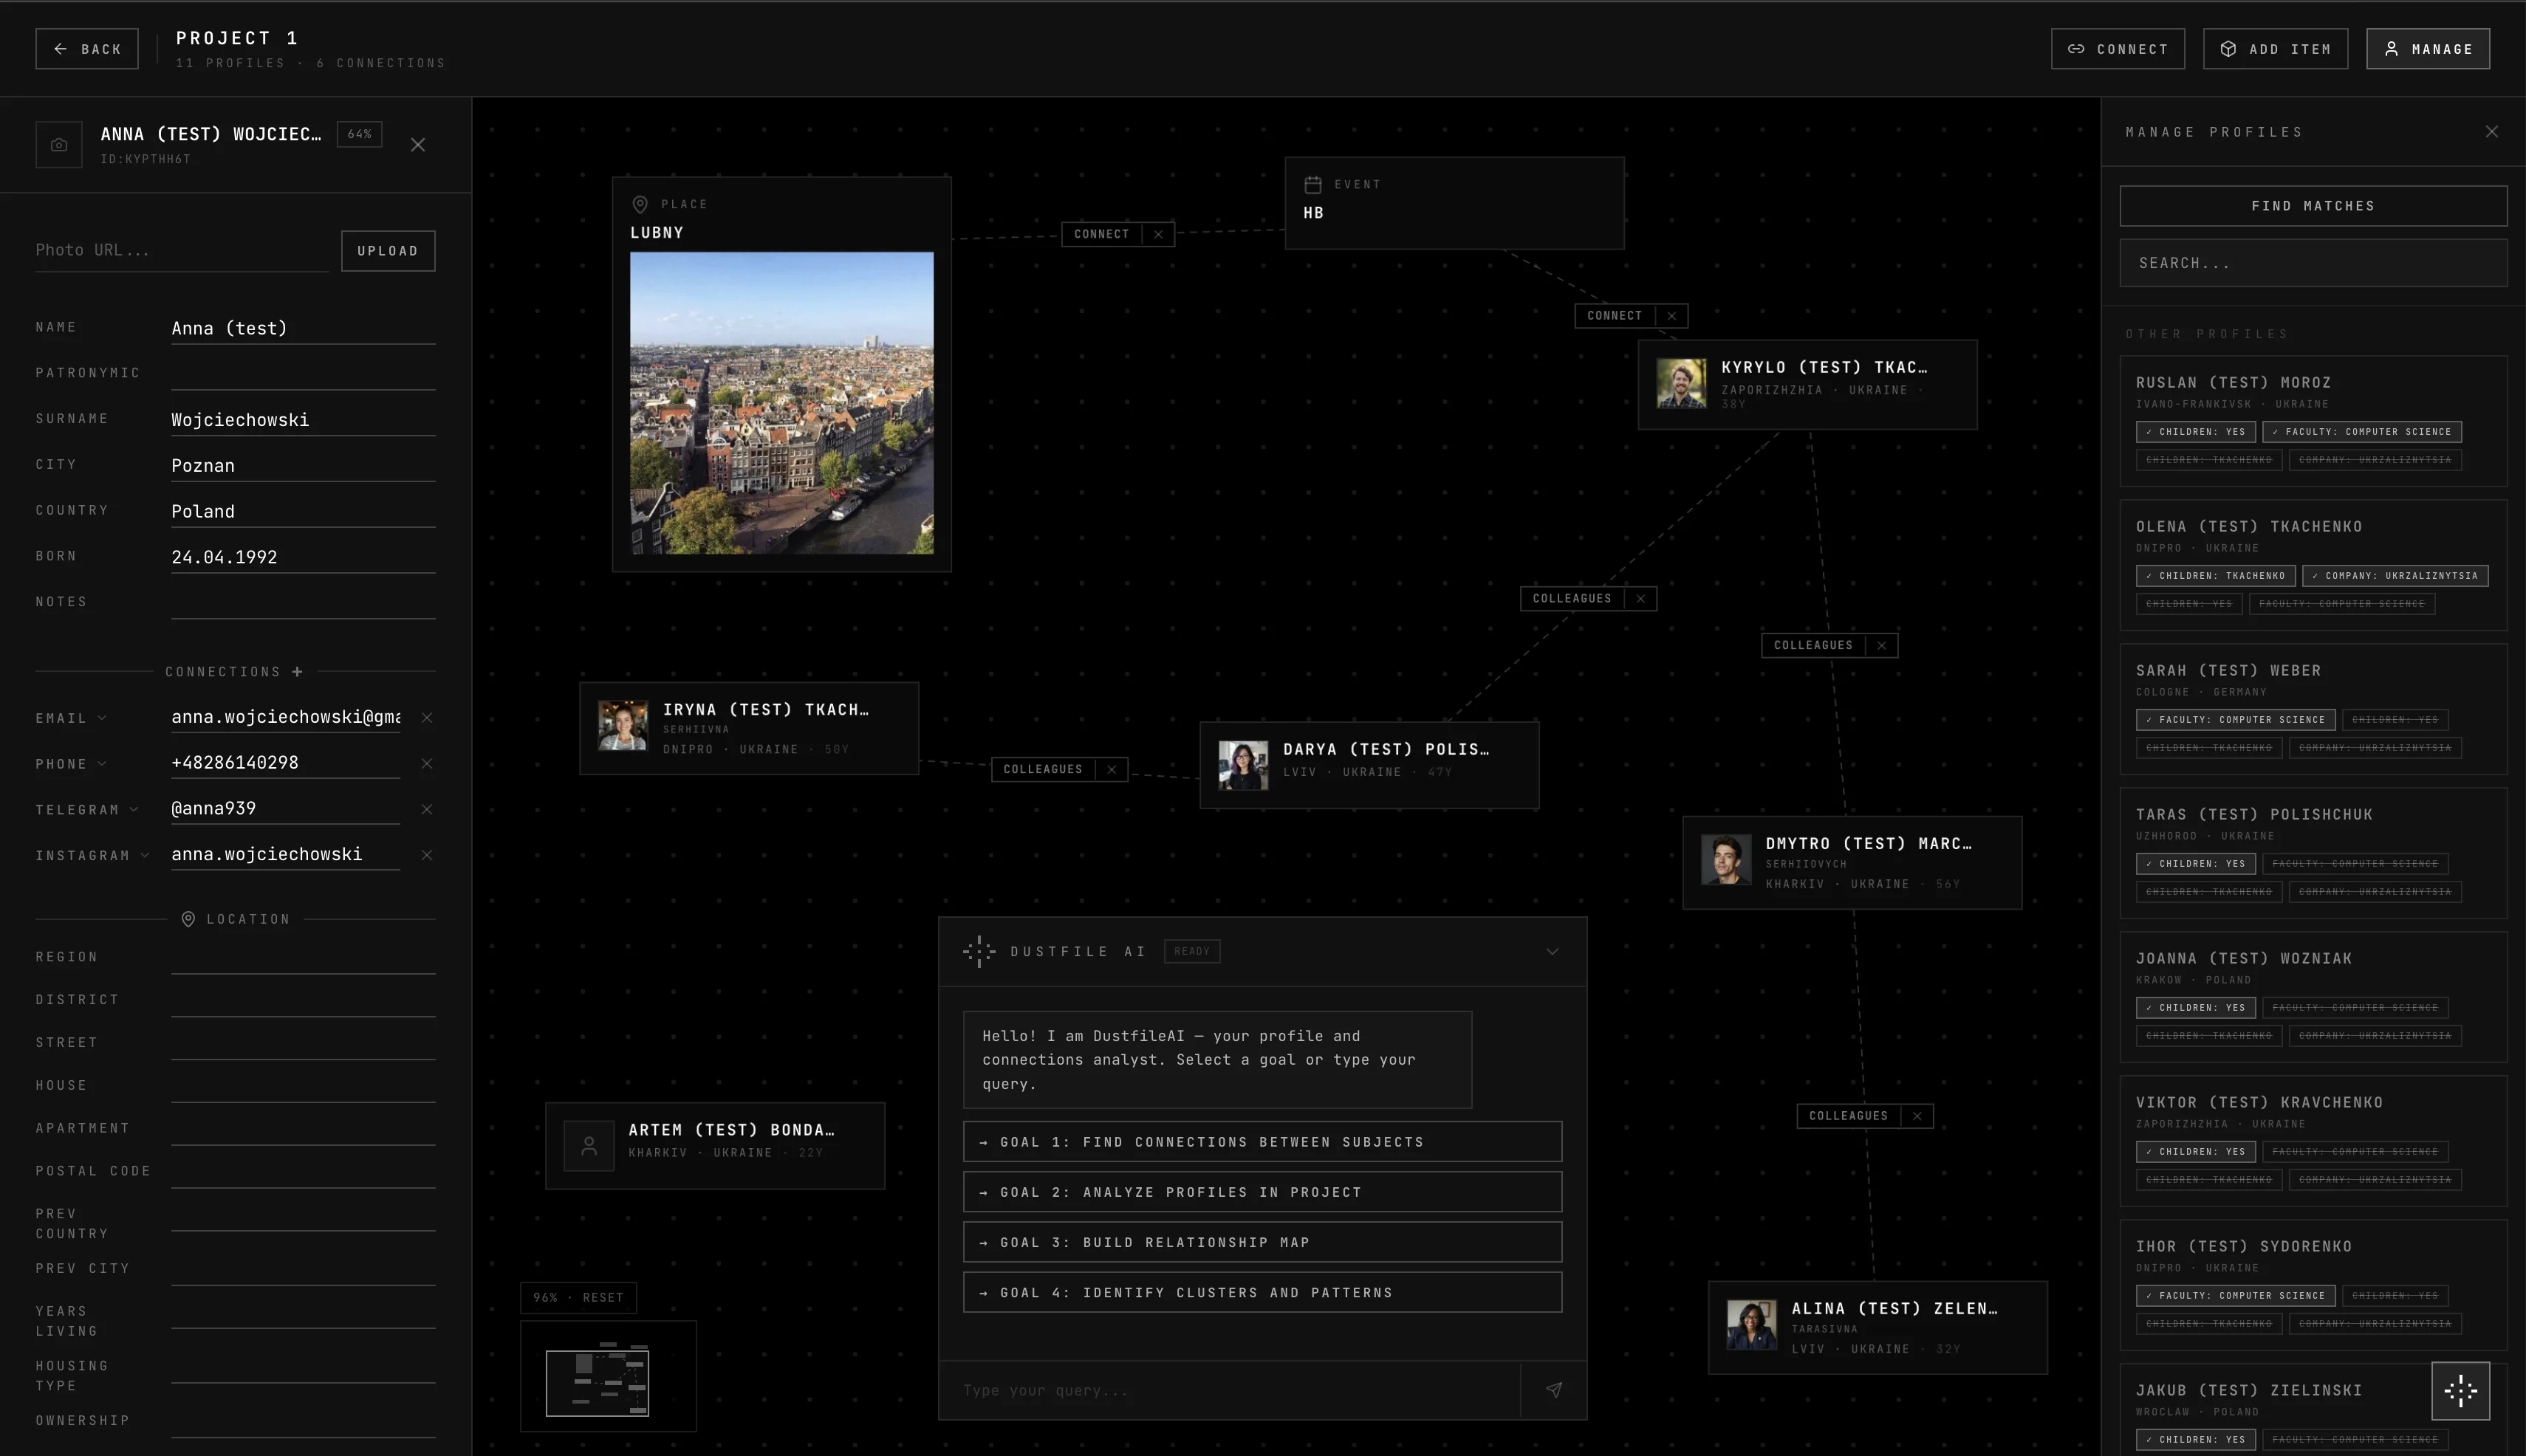Toggle Ruslan's Children: Yes tag
This screenshot has height=1456, width=2526.
(x=2196, y=432)
